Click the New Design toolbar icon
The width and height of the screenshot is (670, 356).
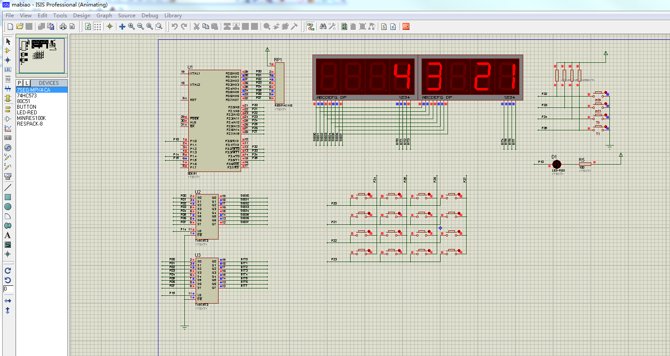(10, 26)
